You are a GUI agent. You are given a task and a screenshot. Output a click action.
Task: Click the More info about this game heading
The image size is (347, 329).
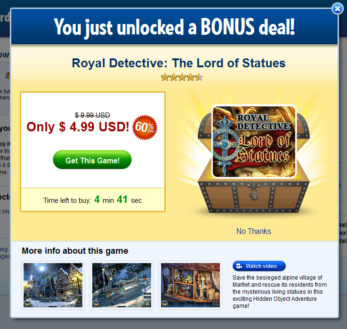tap(75, 251)
